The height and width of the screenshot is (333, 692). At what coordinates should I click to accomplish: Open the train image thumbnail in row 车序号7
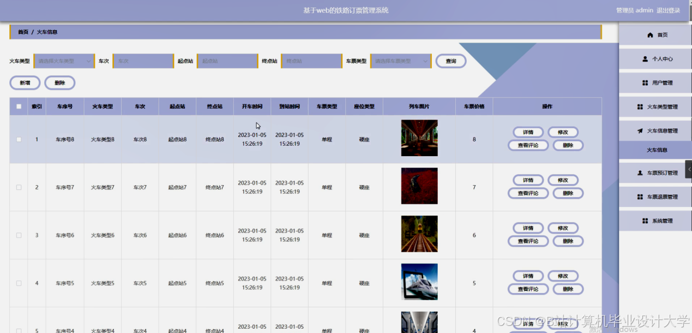(419, 186)
